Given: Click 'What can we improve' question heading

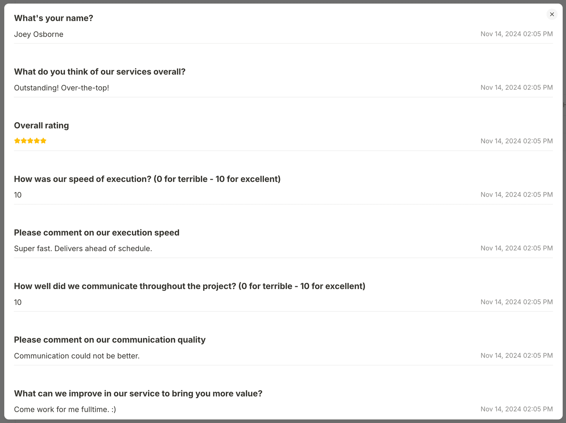Looking at the screenshot, I should tap(138, 394).
